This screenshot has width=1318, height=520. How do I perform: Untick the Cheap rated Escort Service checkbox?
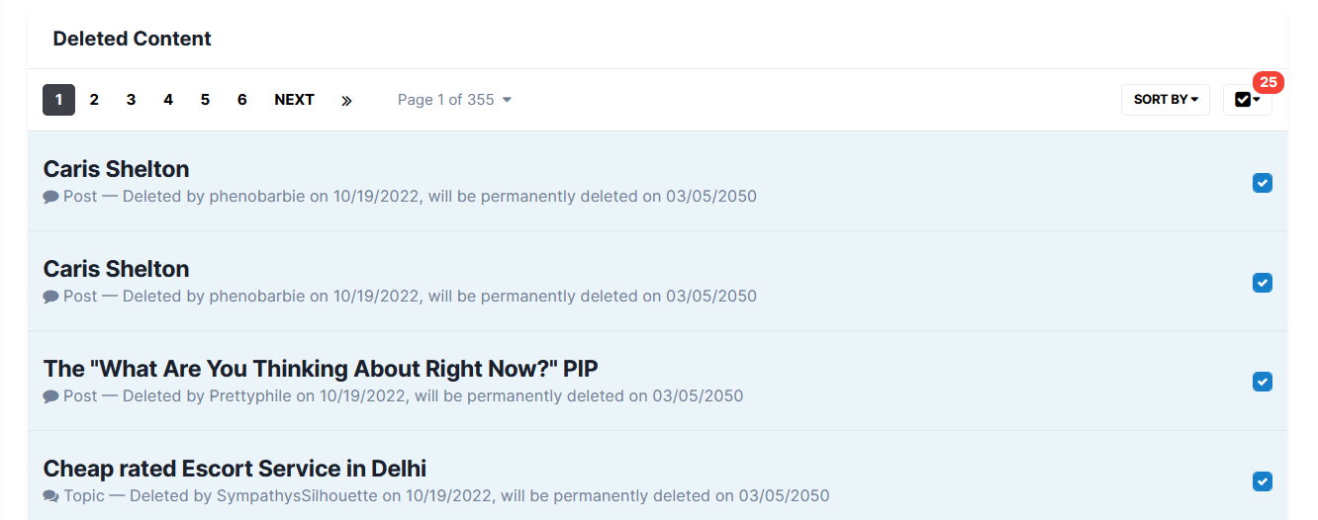pyautogui.click(x=1262, y=481)
